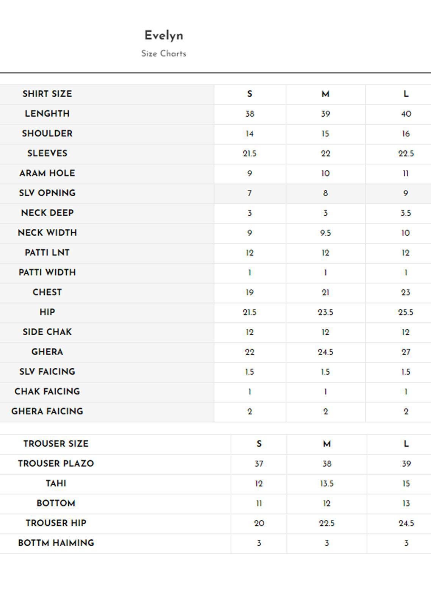Image resolution: width=431 pixels, height=600 pixels.
Task: Click the CHEST row label
Action: (x=47, y=292)
